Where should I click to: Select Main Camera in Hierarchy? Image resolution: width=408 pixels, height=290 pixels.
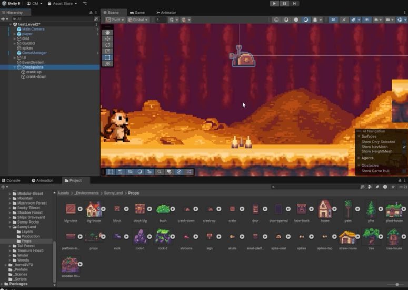tap(33, 29)
